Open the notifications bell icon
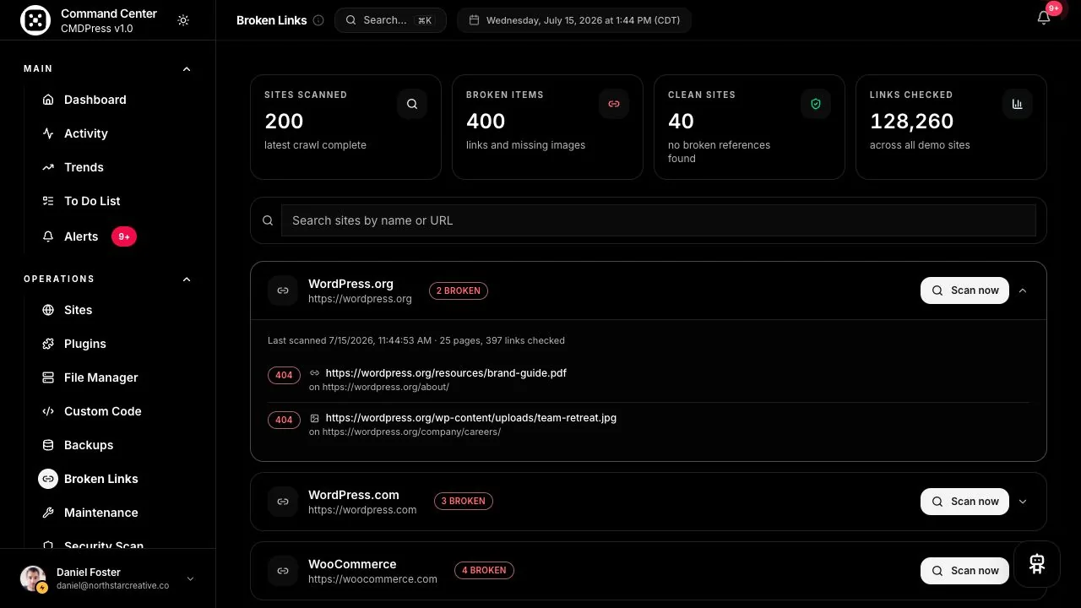The image size is (1081, 608). pos(1044,18)
